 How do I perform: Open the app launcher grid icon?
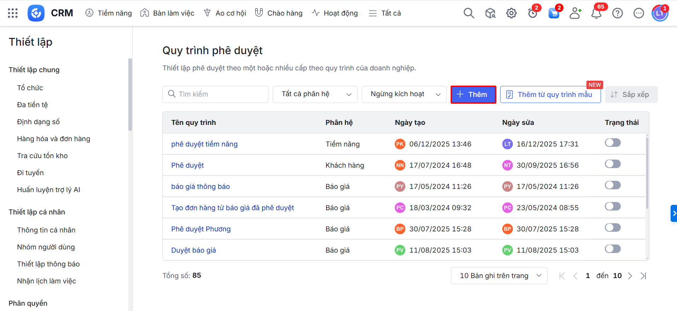(x=13, y=13)
